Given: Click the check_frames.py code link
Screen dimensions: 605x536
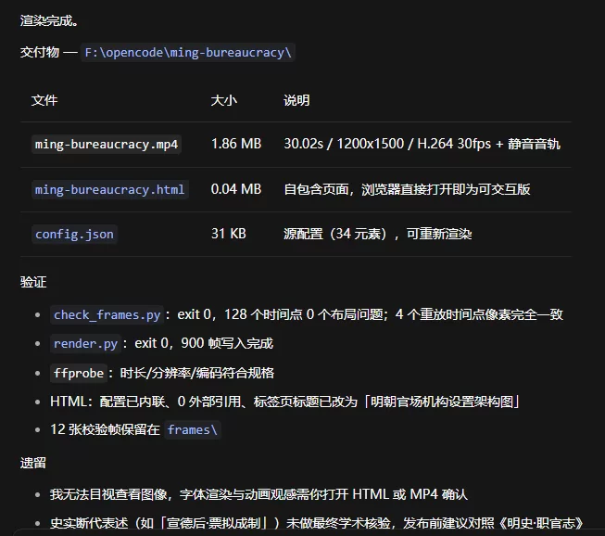Looking at the screenshot, I should tap(107, 314).
